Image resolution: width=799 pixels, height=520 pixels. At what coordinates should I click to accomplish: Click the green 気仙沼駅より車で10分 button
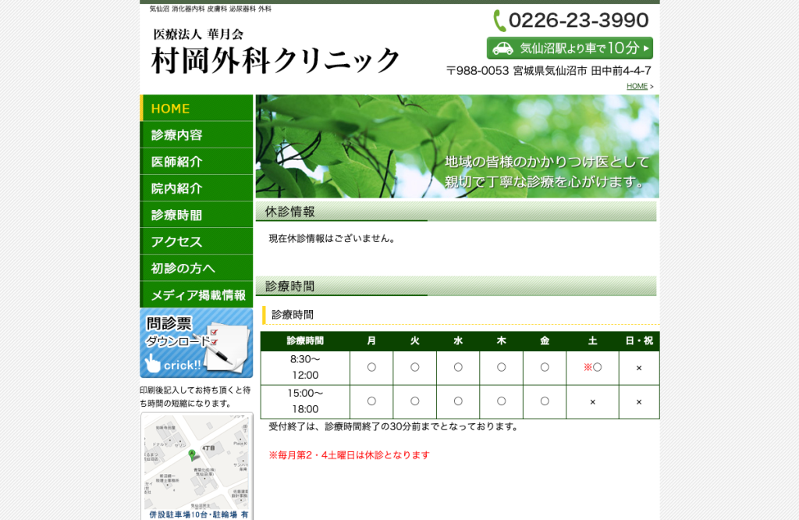click(570, 48)
